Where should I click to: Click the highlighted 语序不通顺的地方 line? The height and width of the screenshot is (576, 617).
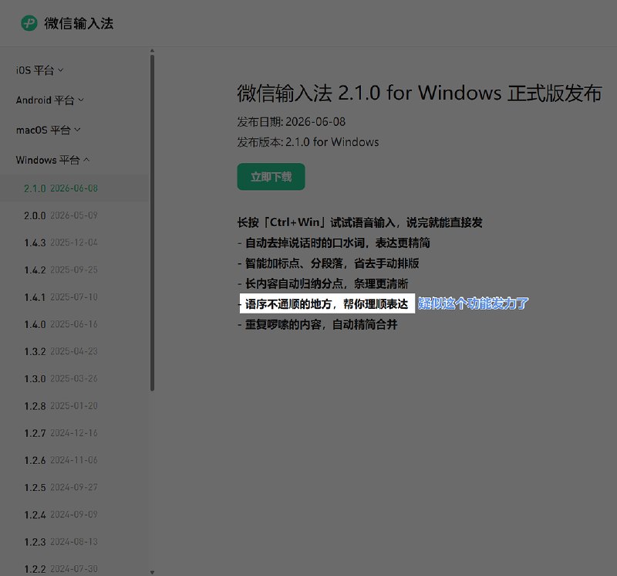[327, 303]
